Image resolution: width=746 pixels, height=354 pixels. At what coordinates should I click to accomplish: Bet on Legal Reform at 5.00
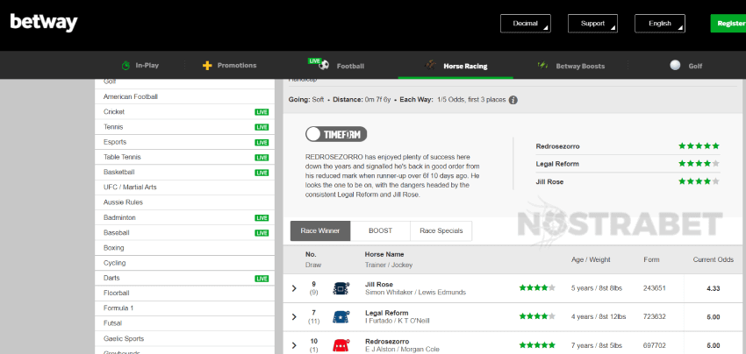pyautogui.click(x=714, y=317)
